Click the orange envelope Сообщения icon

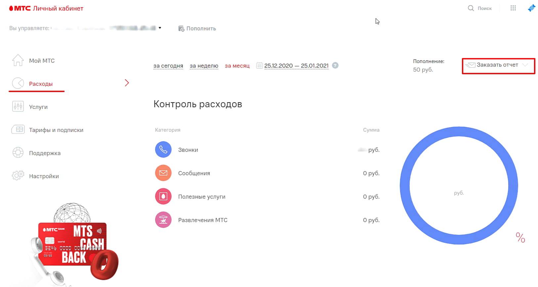[163, 173]
